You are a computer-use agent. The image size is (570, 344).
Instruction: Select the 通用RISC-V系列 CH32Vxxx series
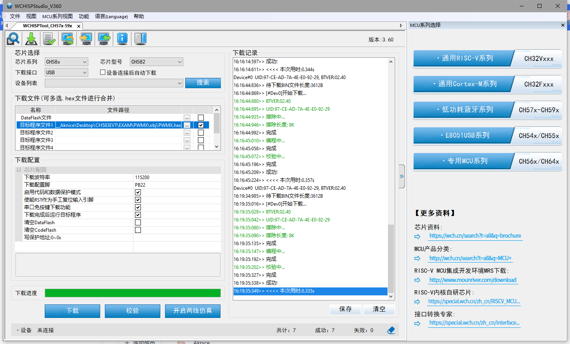pyautogui.click(x=488, y=59)
